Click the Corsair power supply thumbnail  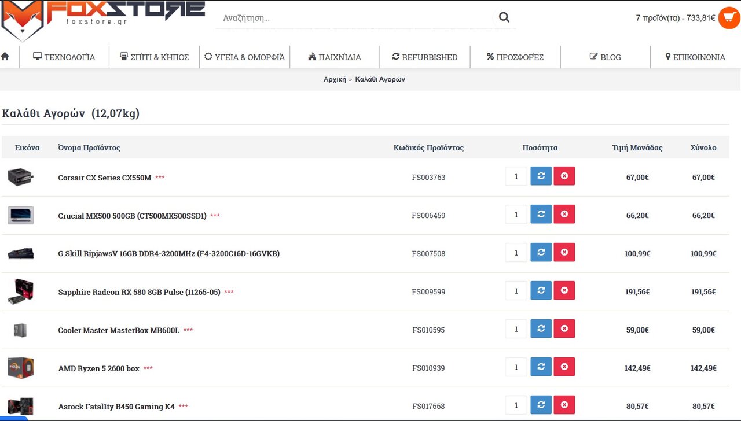click(x=21, y=177)
